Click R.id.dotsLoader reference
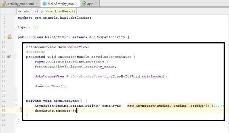This screenshot has width=229, height=133. click(x=147, y=77)
